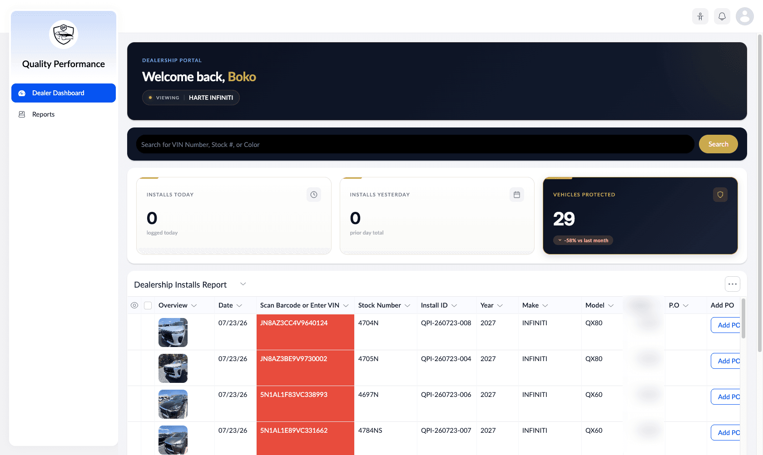Open vehicle thumbnail for stock 4704N
763x455 pixels.
[173, 333]
